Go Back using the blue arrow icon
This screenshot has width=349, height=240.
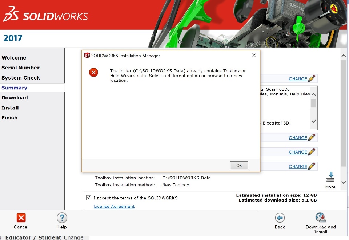pyautogui.click(x=280, y=218)
